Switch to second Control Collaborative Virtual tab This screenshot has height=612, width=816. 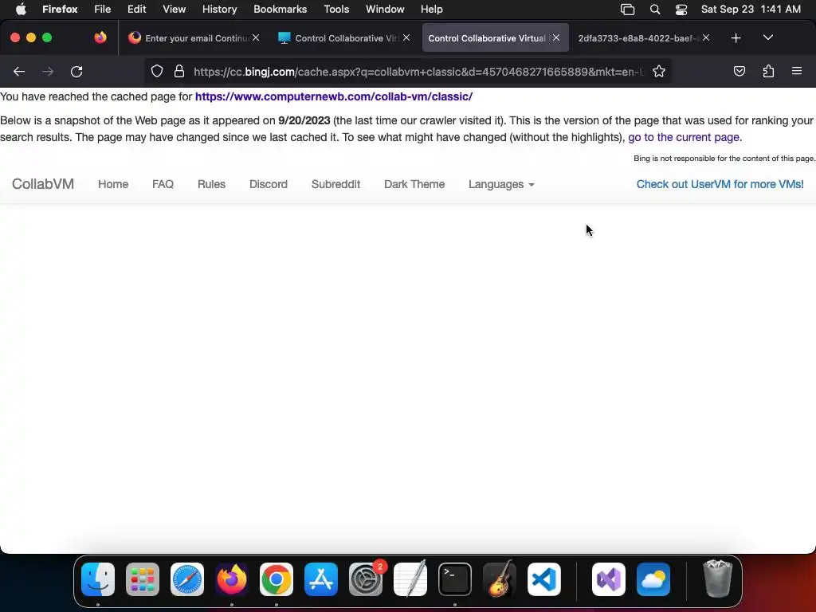click(496, 38)
